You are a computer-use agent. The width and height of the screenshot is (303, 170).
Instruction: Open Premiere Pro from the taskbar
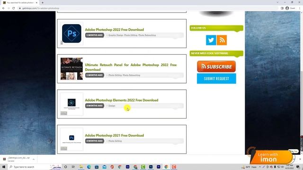159,167
